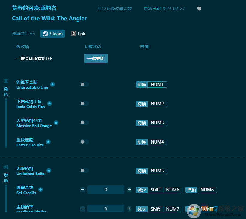Click the Insta Catch Fish label
The image size is (246, 219).
31,107
